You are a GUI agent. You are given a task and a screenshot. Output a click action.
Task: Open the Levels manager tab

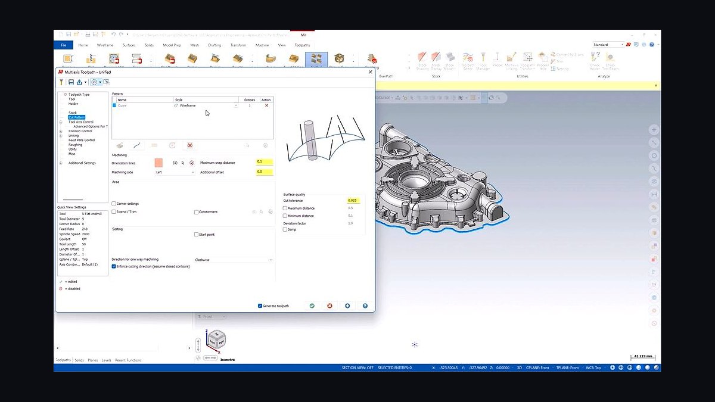coord(106,360)
